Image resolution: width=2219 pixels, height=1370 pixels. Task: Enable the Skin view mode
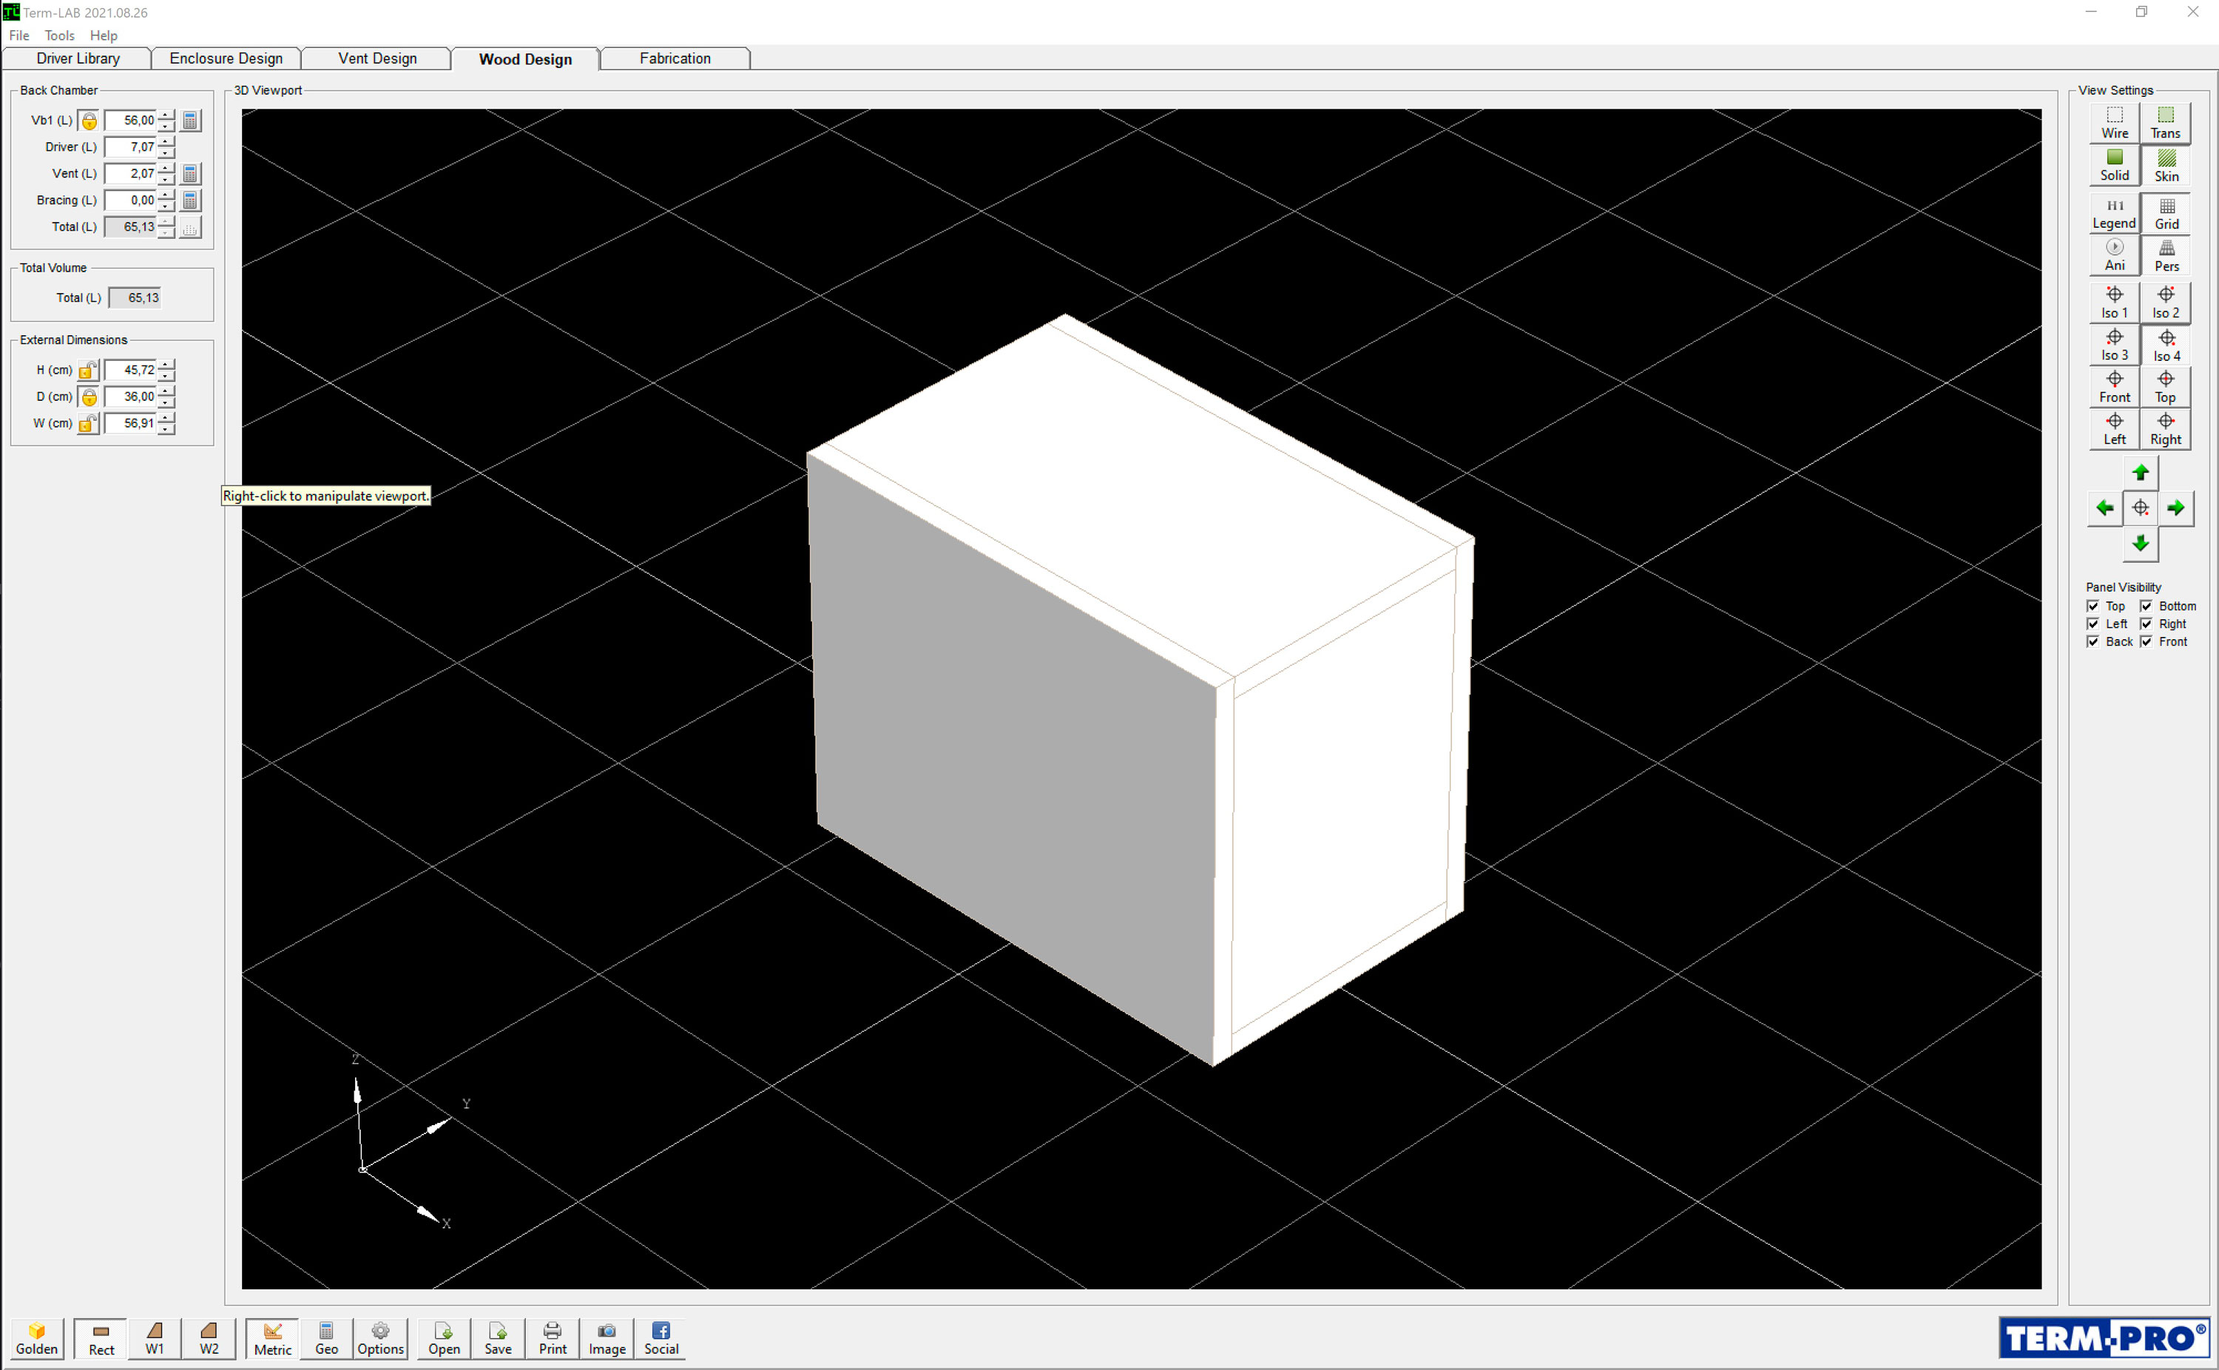(x=2166, y=166)
